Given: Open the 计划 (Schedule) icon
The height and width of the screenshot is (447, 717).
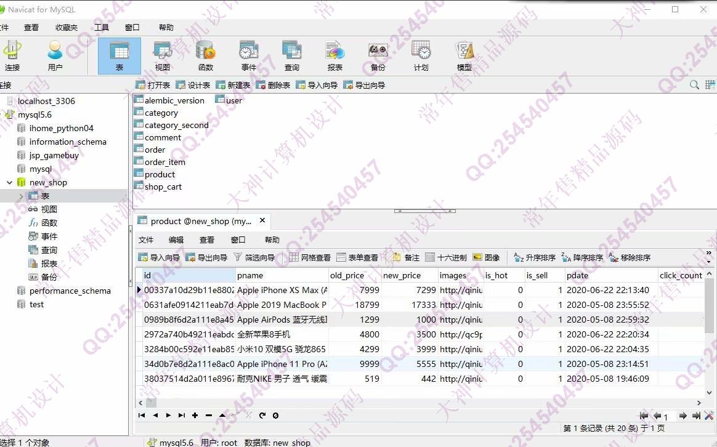Looking at the screenshot, I should [421, 56].
